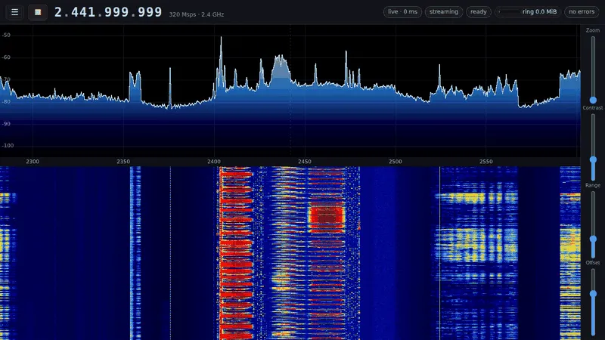The height and width of the screenshot is (340, 605).
Task: Open the hamburger menu
Action: tap(14, 12)
